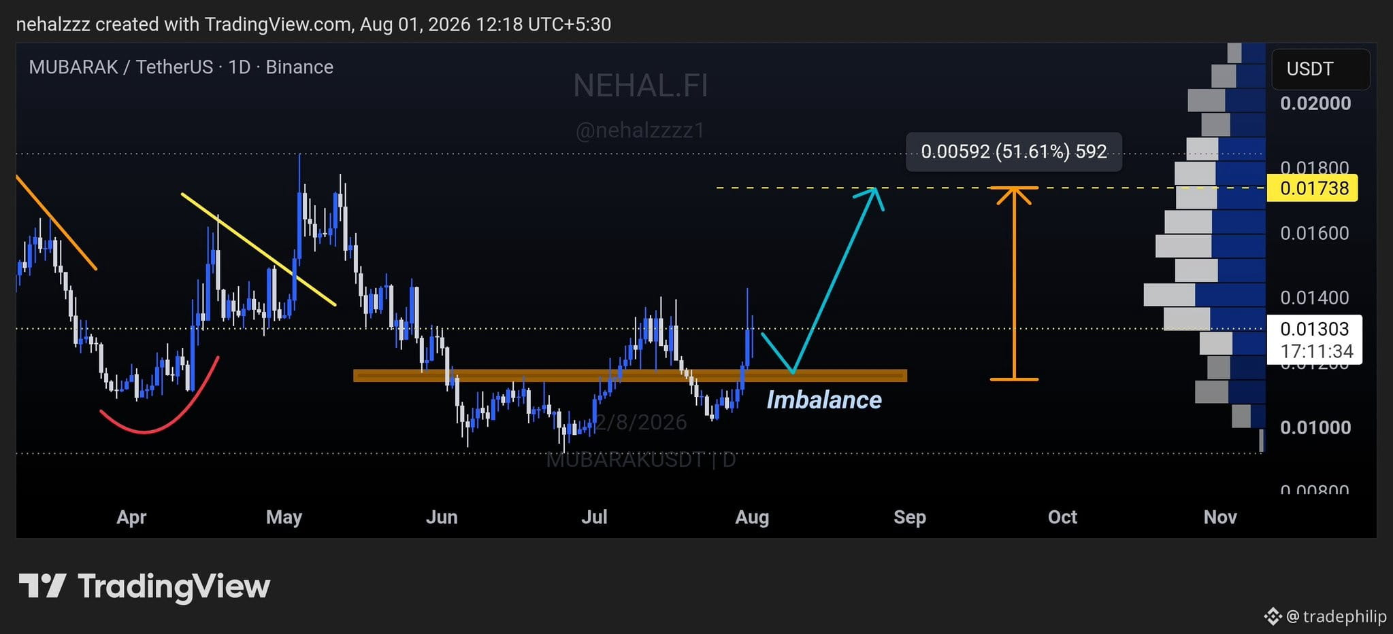Viewport: 1393px width, 634px height.
Task: Select the 0.01000 price scale label
Action: coord(1315,427)
